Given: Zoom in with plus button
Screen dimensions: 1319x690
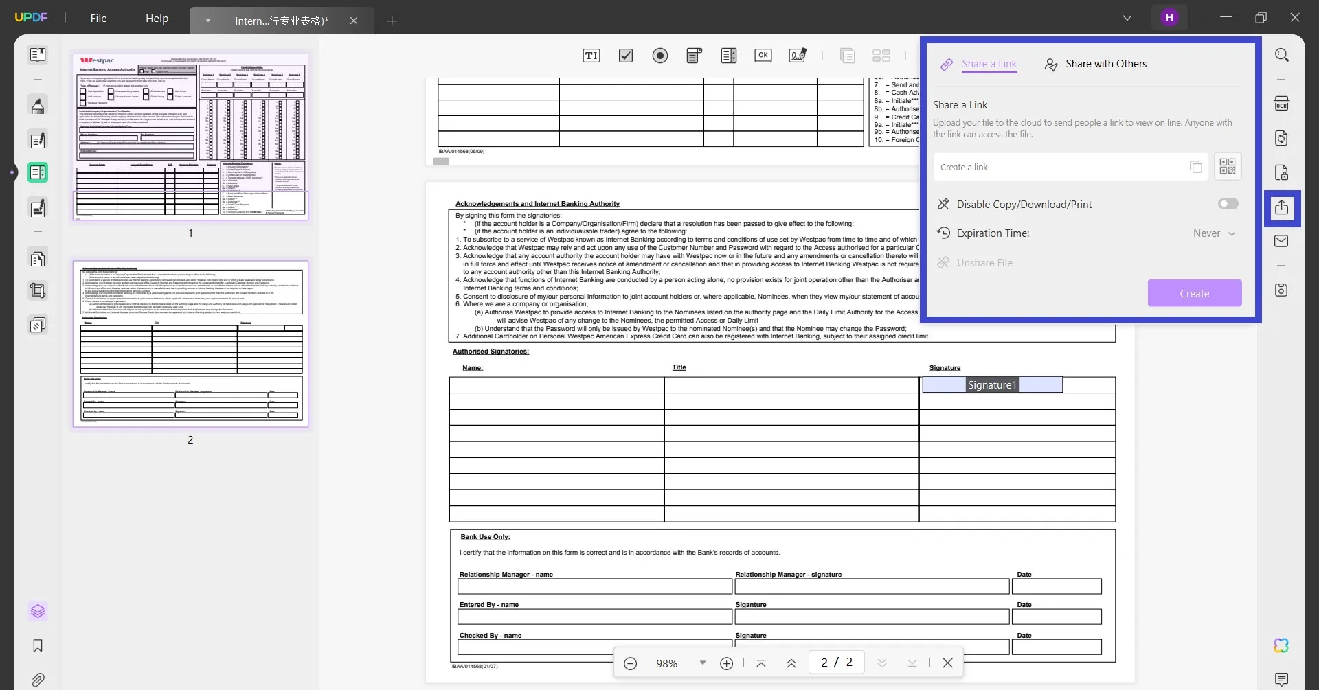Looking at the screenshot, I should (x=727, y=663).
